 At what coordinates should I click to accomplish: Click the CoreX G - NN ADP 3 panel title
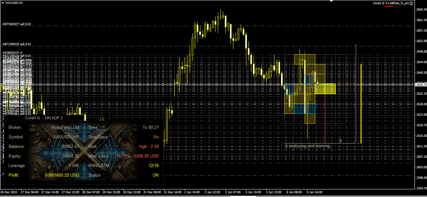click(44, 117)
